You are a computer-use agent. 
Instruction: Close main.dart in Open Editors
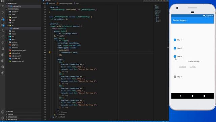9,6
